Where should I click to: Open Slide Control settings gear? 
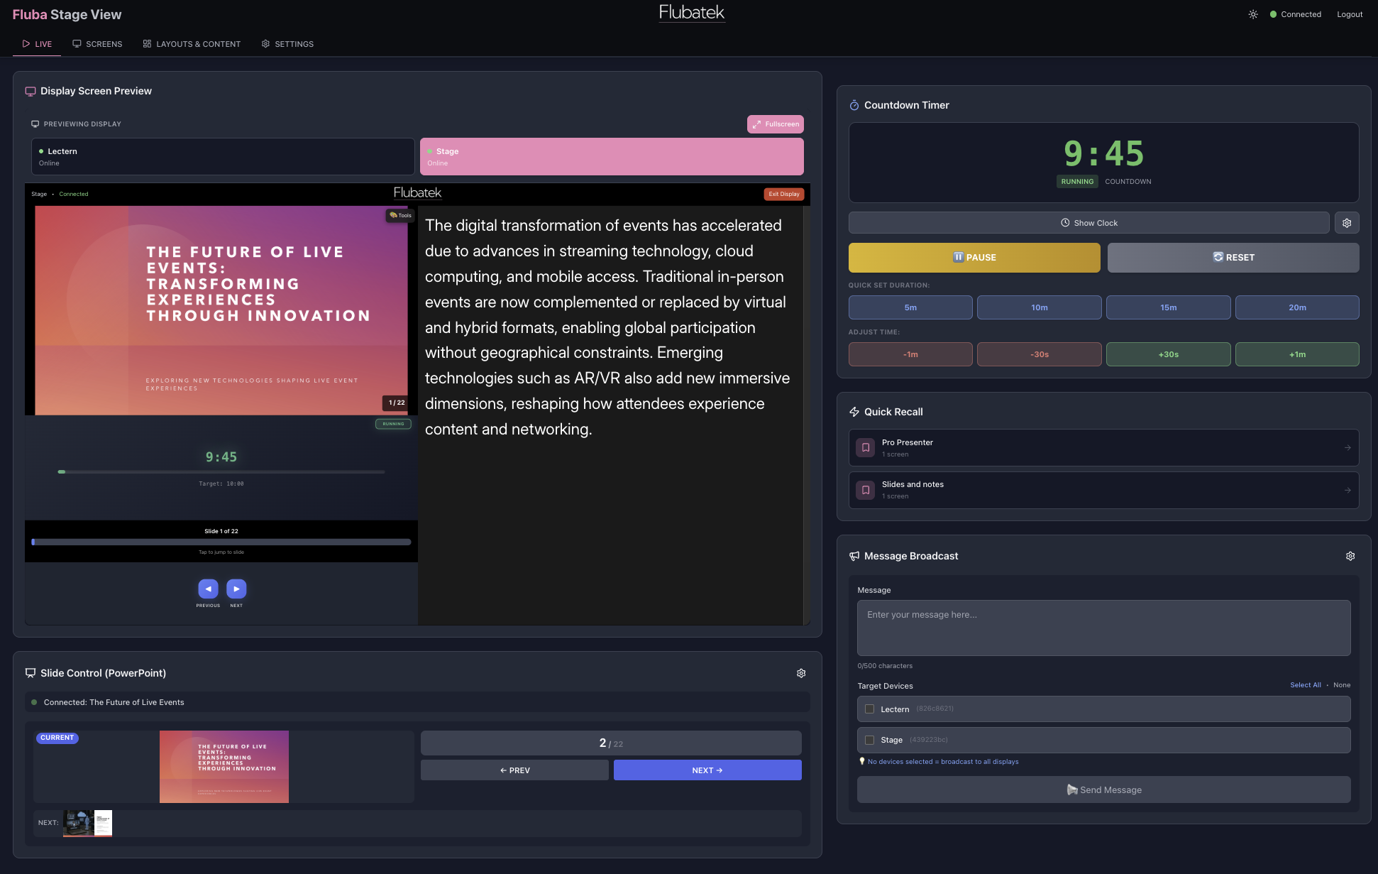click(801, 673)
